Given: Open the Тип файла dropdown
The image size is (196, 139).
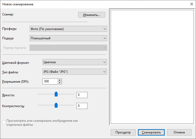Looking at the screenshot, I should pos(75,72).
